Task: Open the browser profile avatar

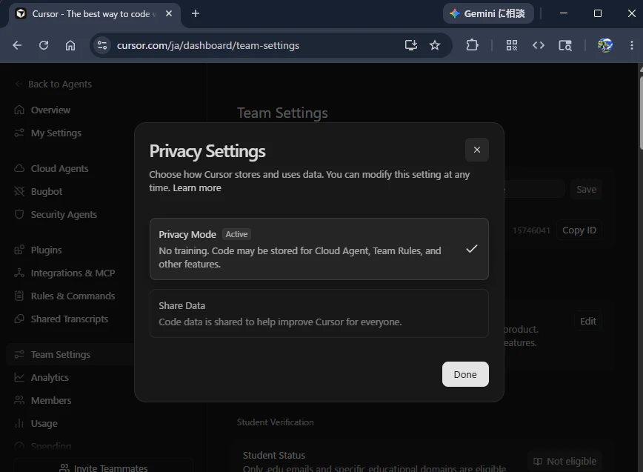Action: point(605,45)
